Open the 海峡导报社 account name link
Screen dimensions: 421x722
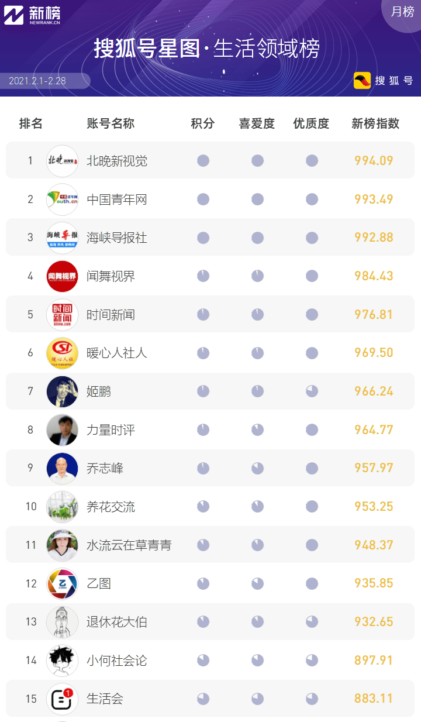pyautogui.click(x=117, y=238)
